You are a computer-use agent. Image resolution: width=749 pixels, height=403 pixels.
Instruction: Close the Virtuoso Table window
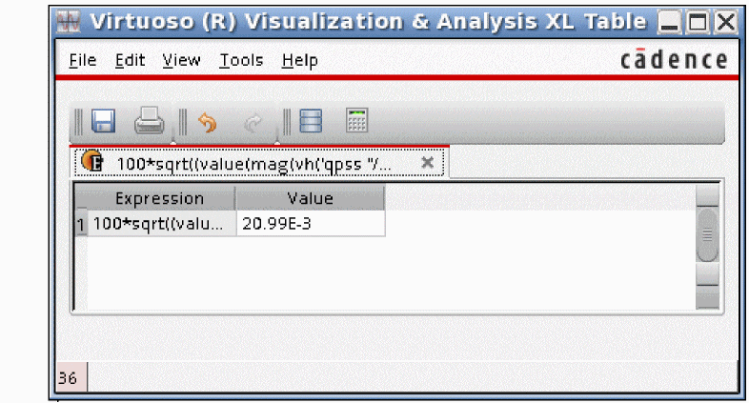pos(726,22)
